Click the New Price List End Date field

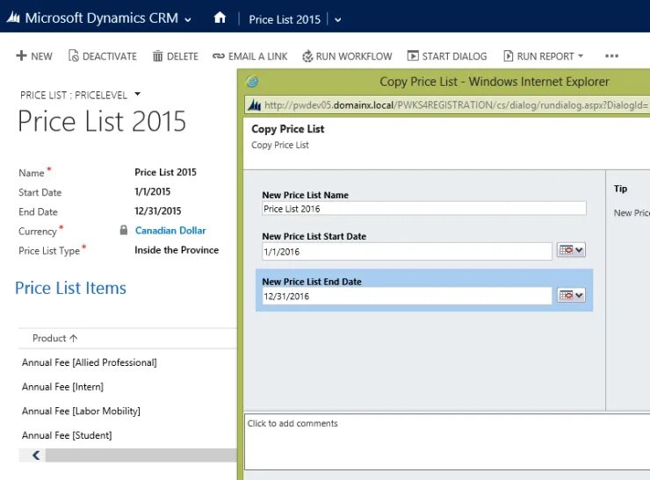407,296
